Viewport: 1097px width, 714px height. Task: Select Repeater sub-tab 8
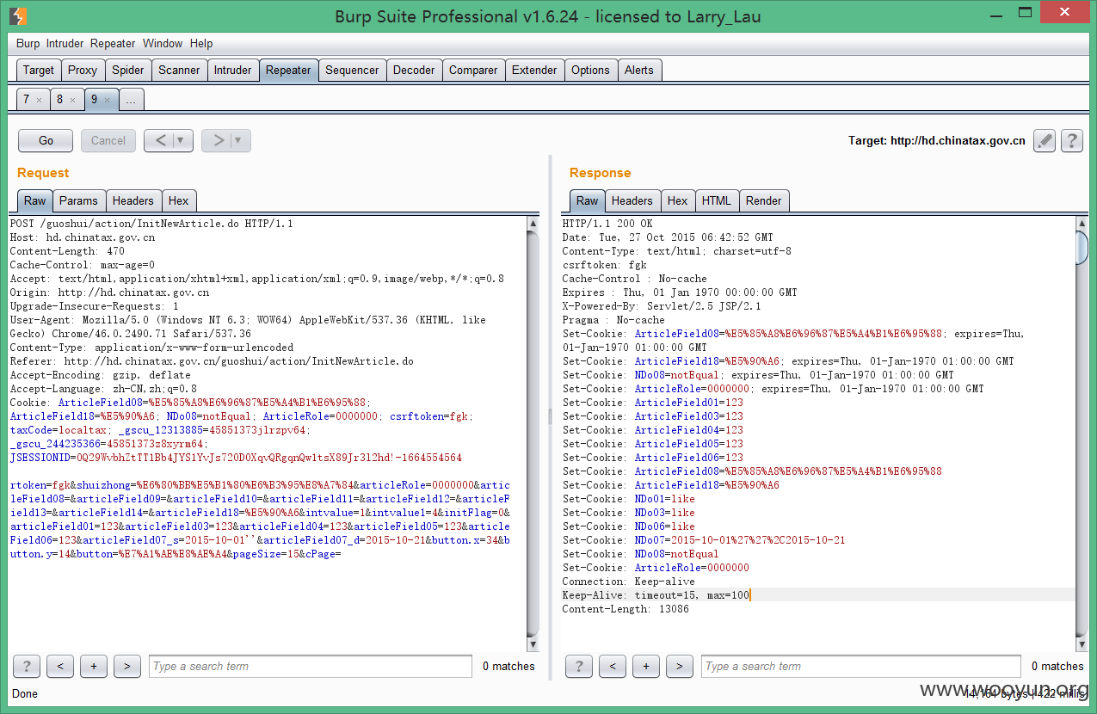click(61, 100)
